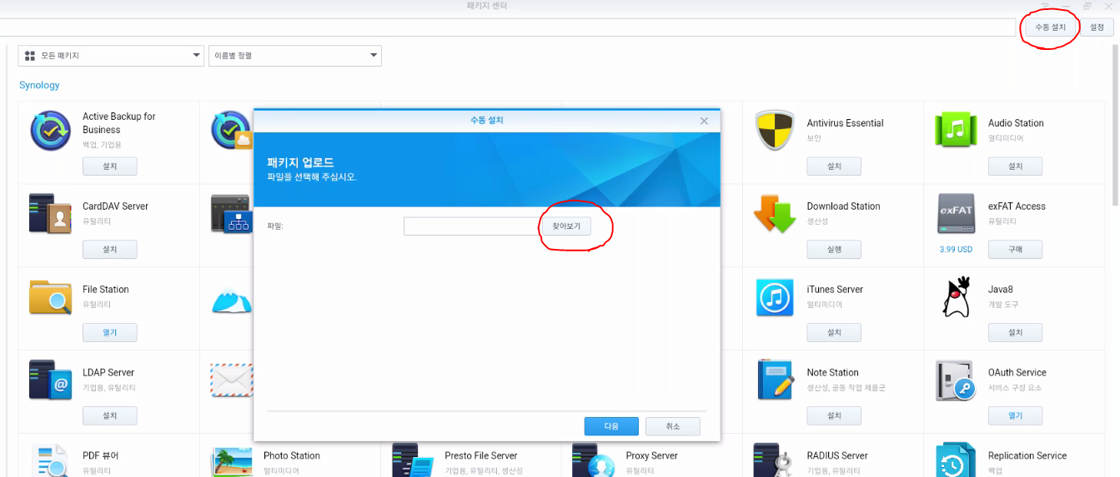The height and width of the screenshot is (477, 1120).
Task: Click the Photo Station beach icon
Action: [232, 460]
